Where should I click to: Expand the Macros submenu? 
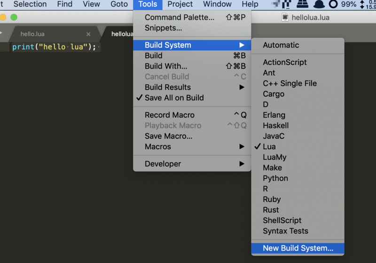point(192,147)
